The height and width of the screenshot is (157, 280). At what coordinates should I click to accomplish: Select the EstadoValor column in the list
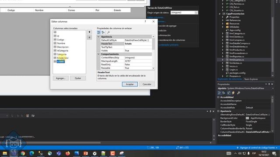tap(63, 58)
